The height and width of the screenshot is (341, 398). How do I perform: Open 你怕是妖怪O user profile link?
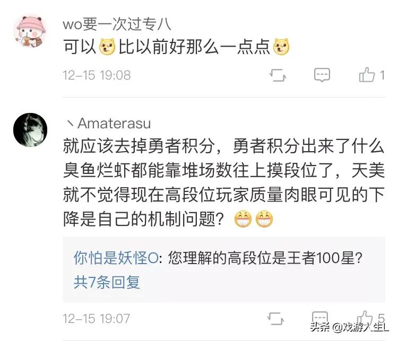pyautogui.click(x=116, y=258)
